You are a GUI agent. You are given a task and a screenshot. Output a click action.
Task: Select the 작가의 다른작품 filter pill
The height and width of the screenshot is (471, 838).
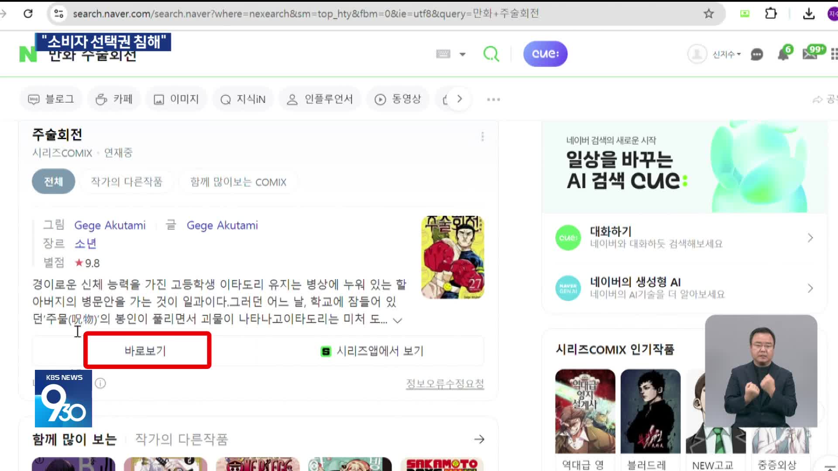(127, 181)
